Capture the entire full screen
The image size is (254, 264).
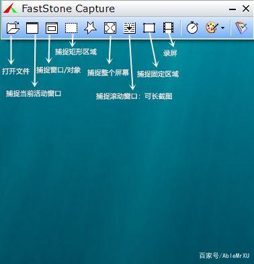(x=110, y=28)
